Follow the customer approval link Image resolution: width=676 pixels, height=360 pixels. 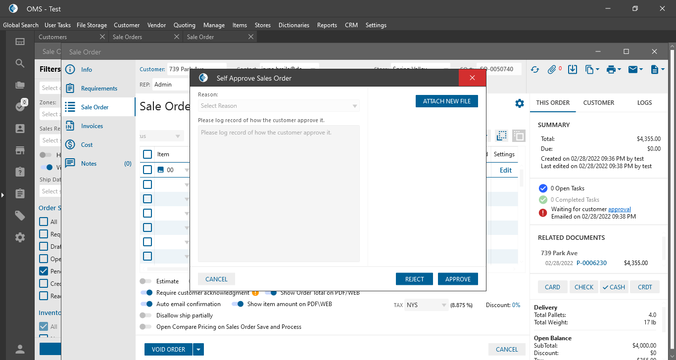coord(620,209)
